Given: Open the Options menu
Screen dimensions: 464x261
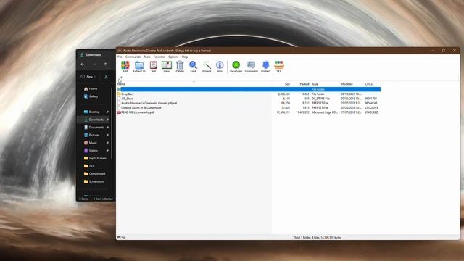Looking at the screenshot, I should pyautogui.click(x=173, y=57).
